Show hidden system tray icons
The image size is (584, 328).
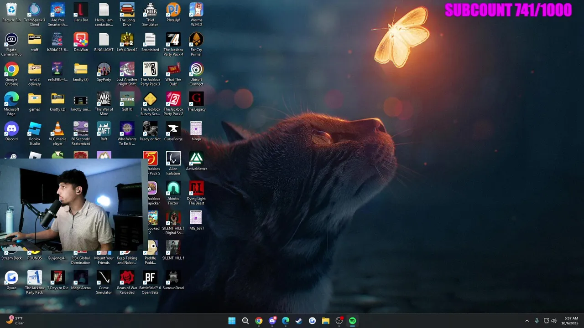click(x=527, y=321)
